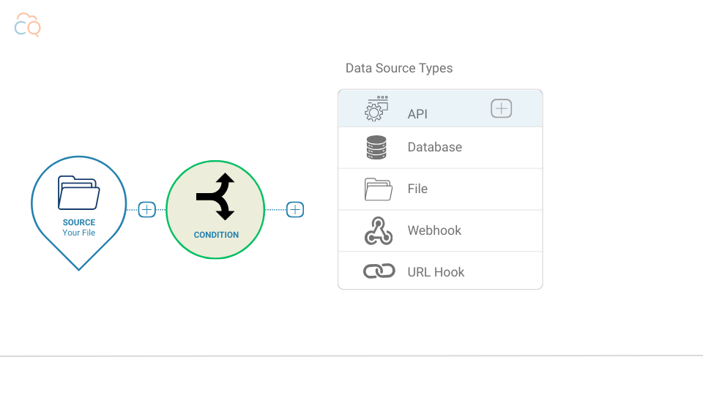Pick the File data source label
This screenshot has height=395, width=703.
(x=417, y=189)
